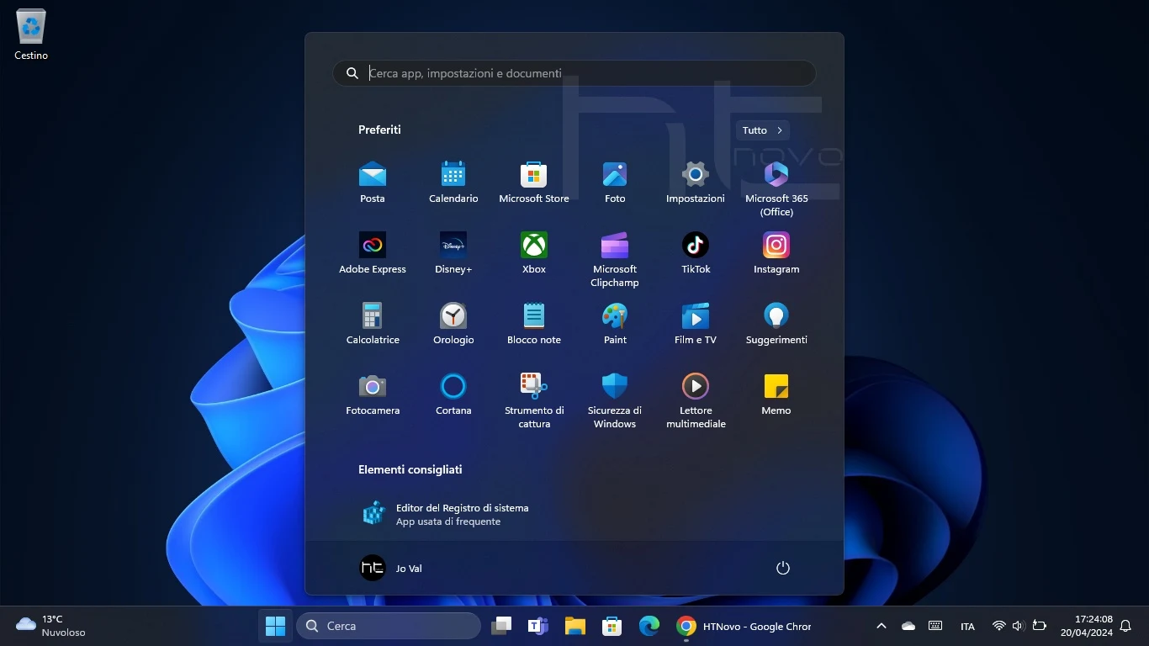Click the Start menu power button
Image resolution: width=1149 pixels, height=646 pixels.
pyautogui.click(x=782, y=568)
